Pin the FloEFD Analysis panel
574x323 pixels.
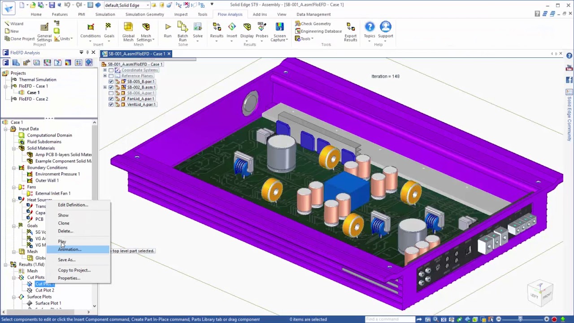(x=87, y=52)
